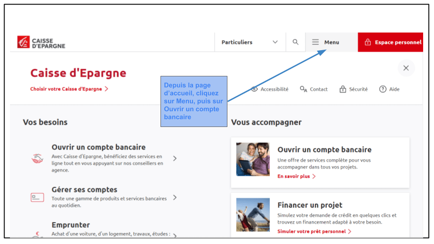Click the cyclist photo in Financer un projet card
Viewport: 434px width, 244px height.
pyautogui.click(x=253, y=215)
